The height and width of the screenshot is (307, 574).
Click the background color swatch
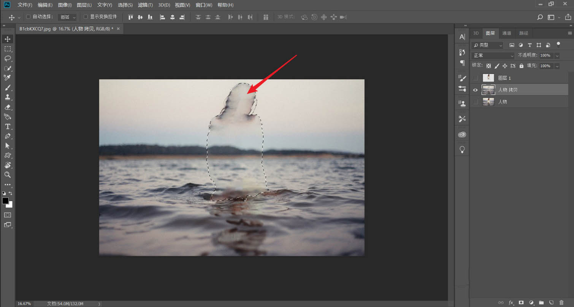pos(10,205)
